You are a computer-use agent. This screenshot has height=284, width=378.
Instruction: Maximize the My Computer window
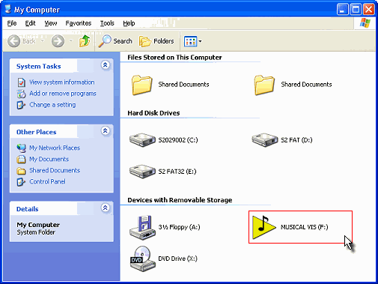(x=356, y=10)
